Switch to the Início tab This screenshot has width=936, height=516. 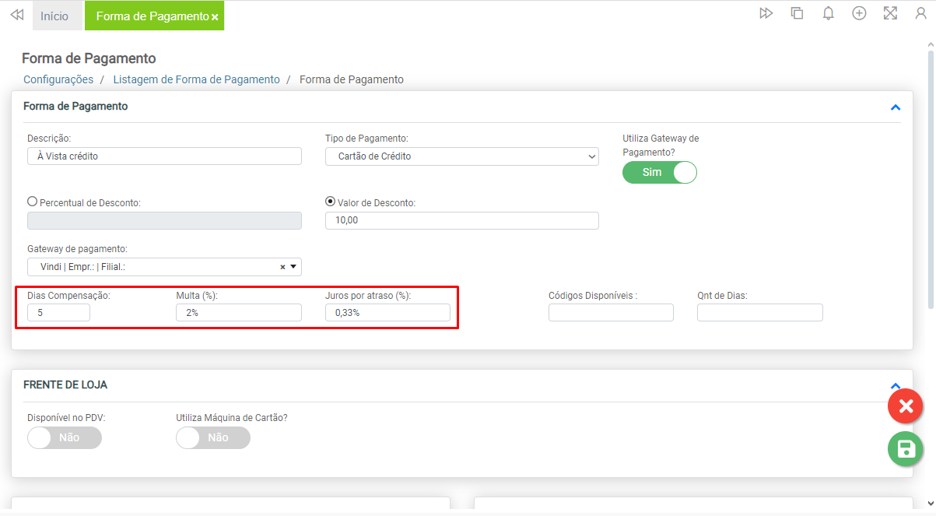coord(54,16)
